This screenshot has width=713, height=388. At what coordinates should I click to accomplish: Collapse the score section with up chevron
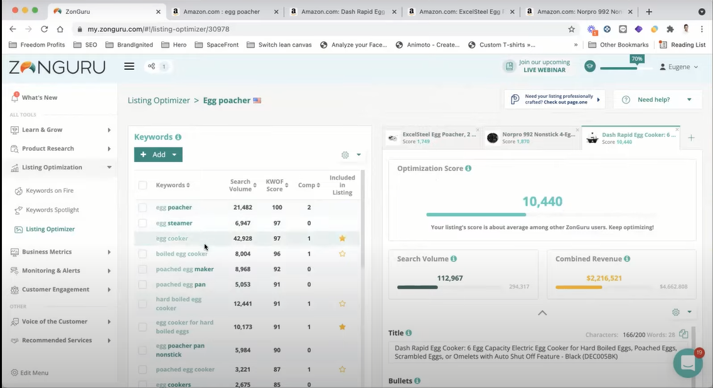point(542,313)
